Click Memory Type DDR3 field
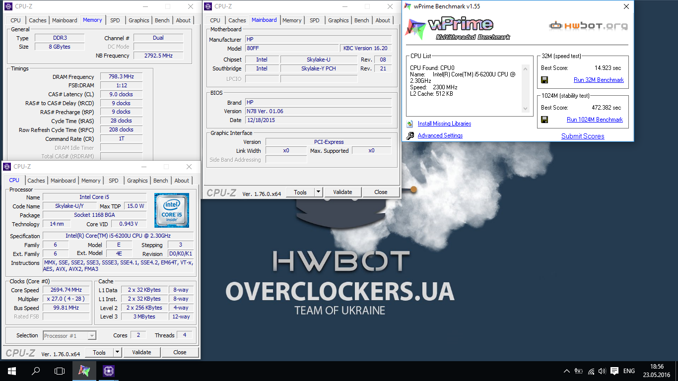This screenshot has height=381, width=678. pyautogui.click(x=60, y=38)
